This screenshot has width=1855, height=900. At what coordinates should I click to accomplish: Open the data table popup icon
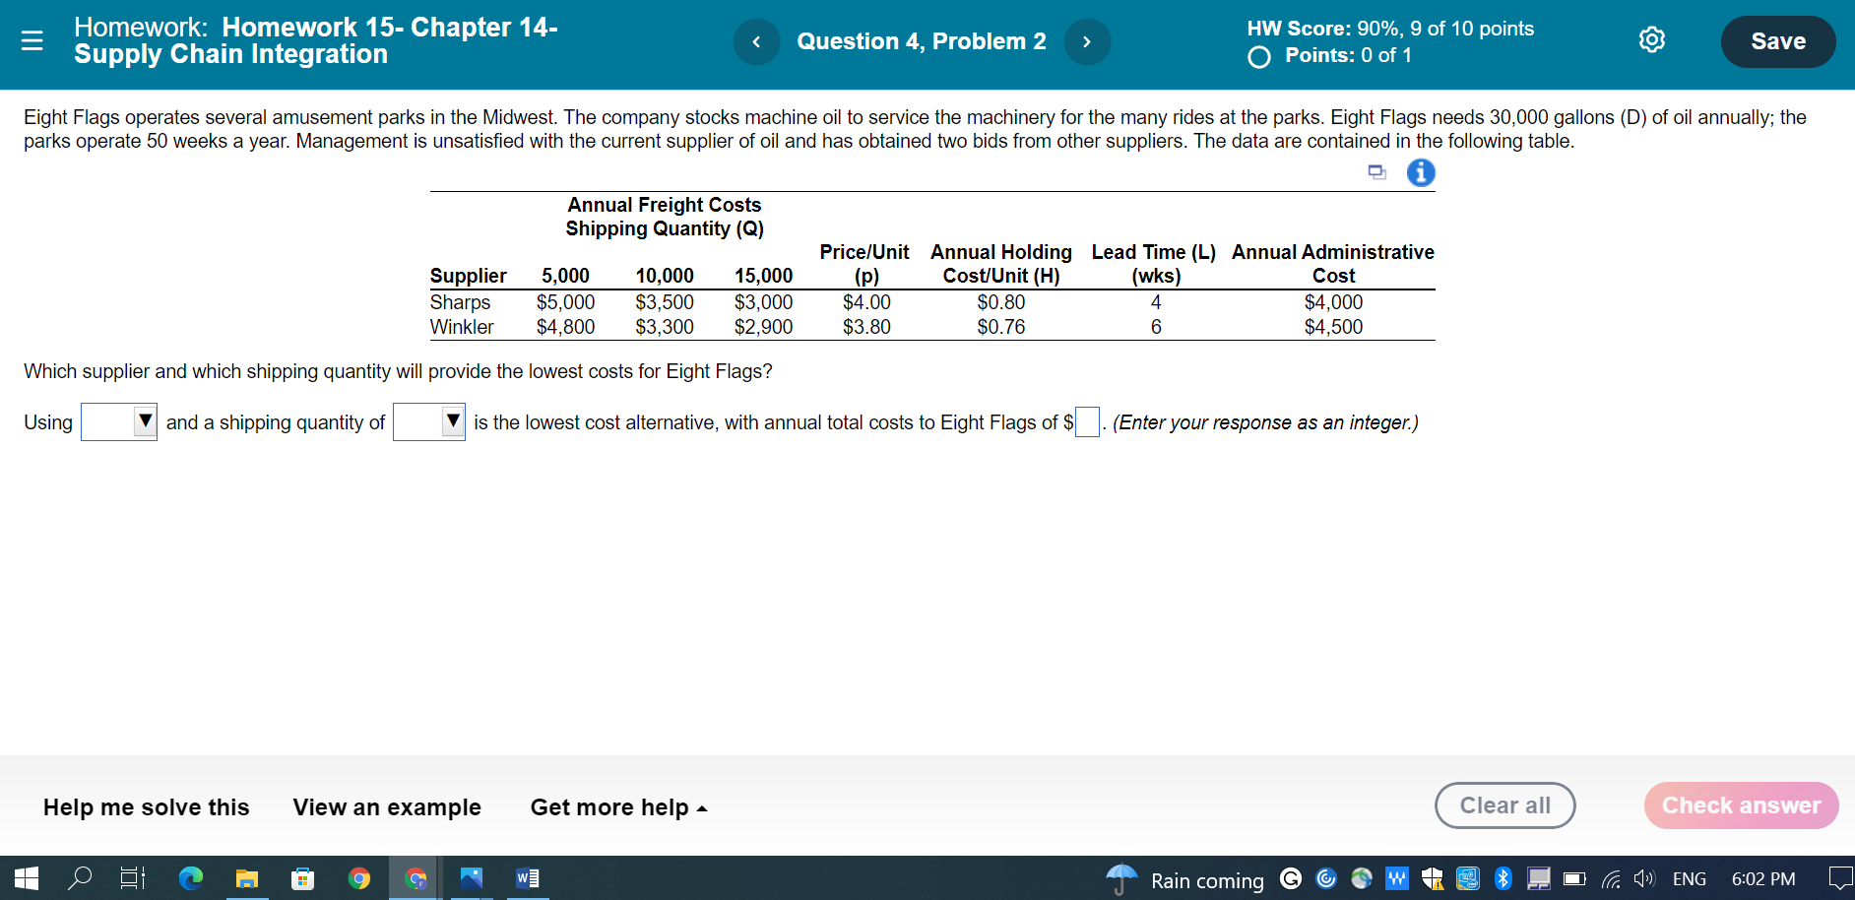(1377, 172)
